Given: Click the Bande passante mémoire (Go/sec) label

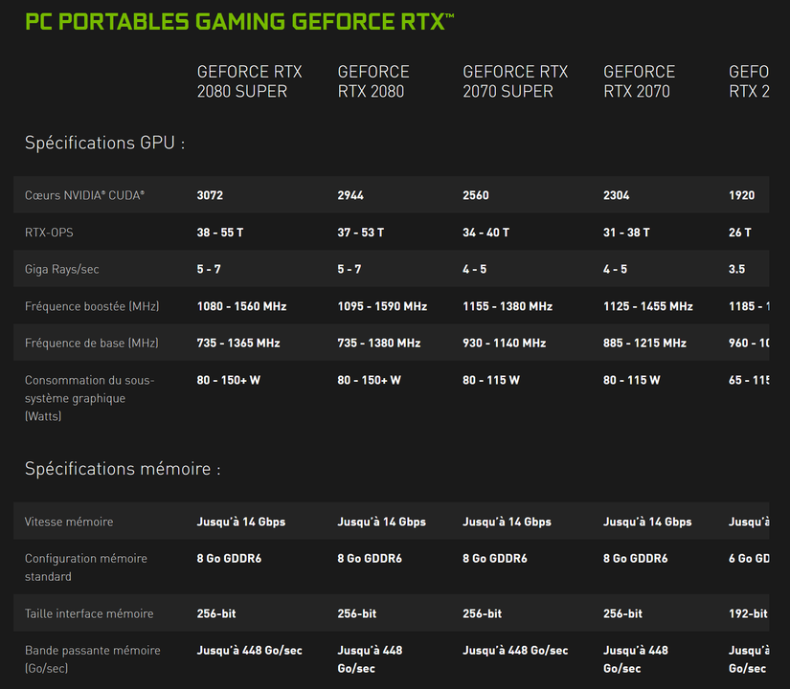Looking at the screenshot, I should click(93, 659).
